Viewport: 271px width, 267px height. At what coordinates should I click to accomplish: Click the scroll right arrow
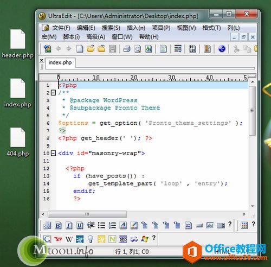click(244, 214)
